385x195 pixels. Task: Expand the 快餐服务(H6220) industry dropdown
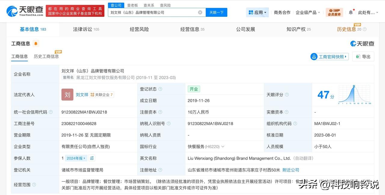[223, 146]
